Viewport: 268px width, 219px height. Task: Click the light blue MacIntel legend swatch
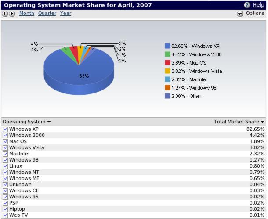pos(167,79)
